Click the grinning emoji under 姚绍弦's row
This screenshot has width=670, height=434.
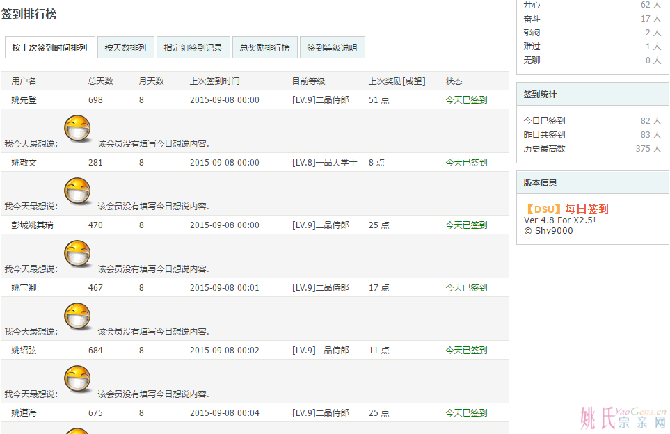78,379
